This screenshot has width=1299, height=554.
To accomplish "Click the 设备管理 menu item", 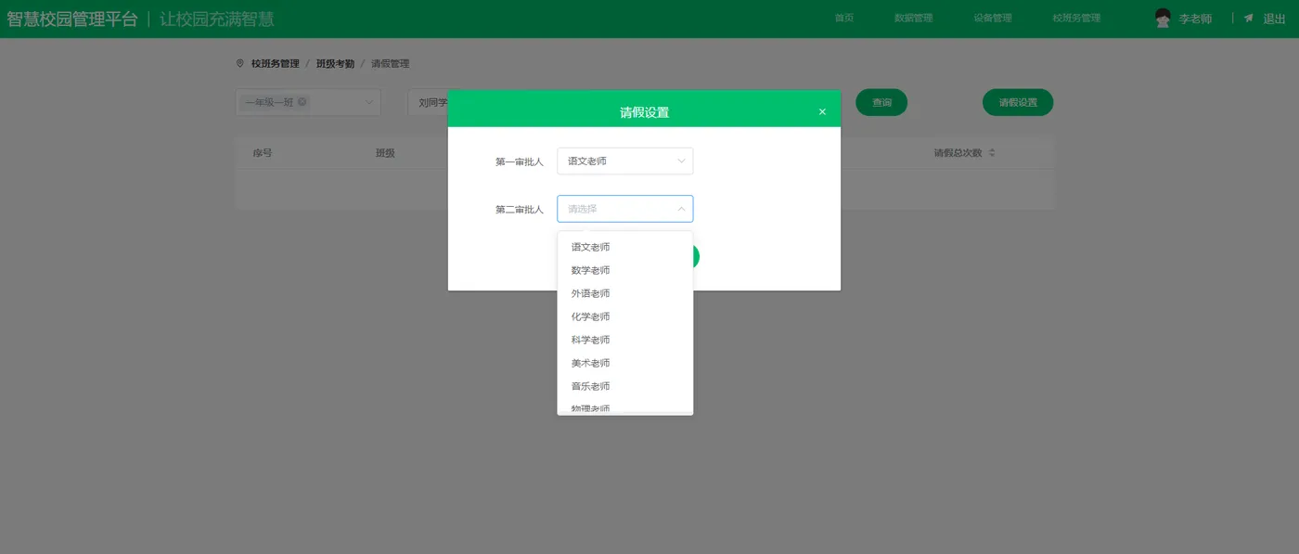I will coord(991,17).
